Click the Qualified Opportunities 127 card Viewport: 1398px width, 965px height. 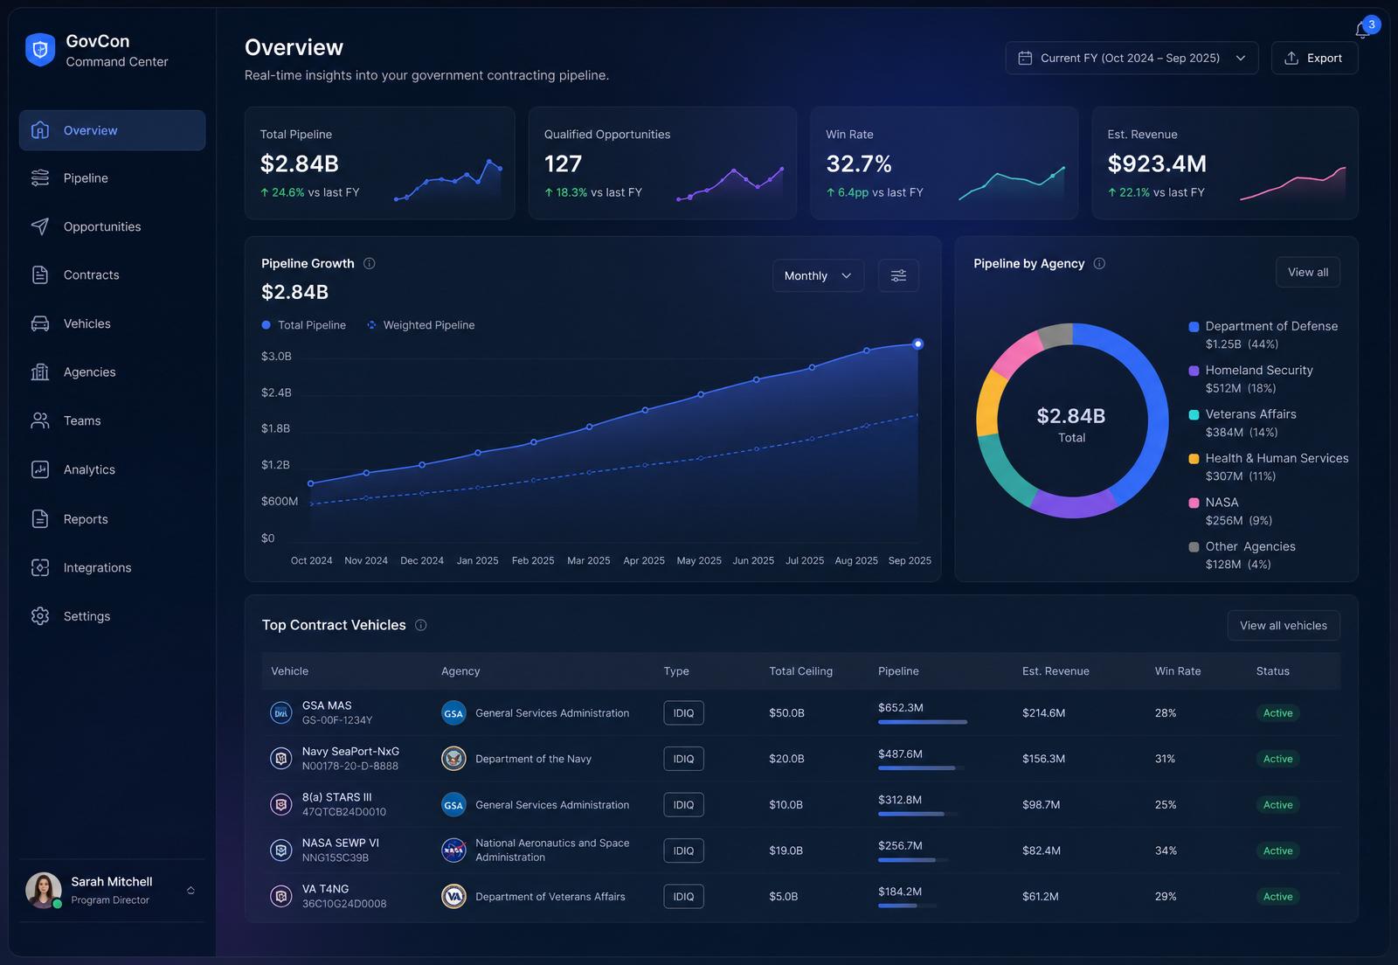click(662, 163)
